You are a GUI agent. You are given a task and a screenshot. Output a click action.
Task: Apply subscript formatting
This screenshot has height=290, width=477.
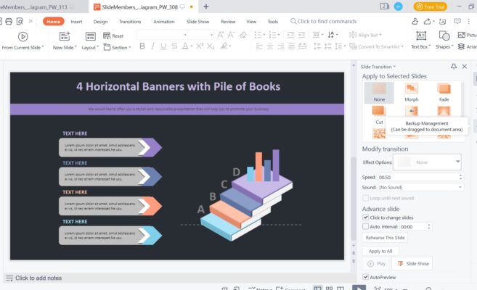pyautogui.click(x=211, y=46)
